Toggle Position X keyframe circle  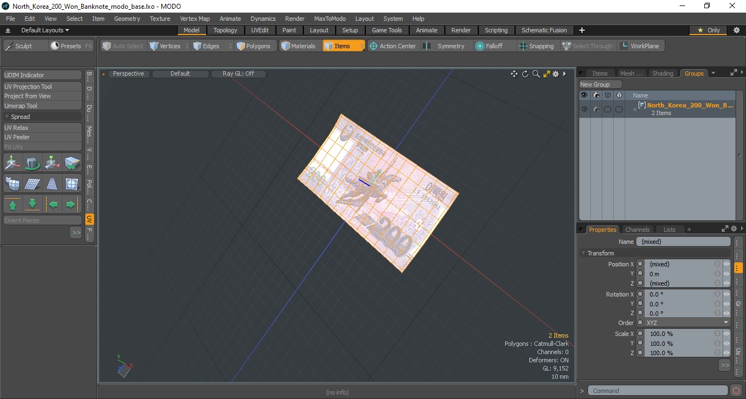(x=640, y=264)
